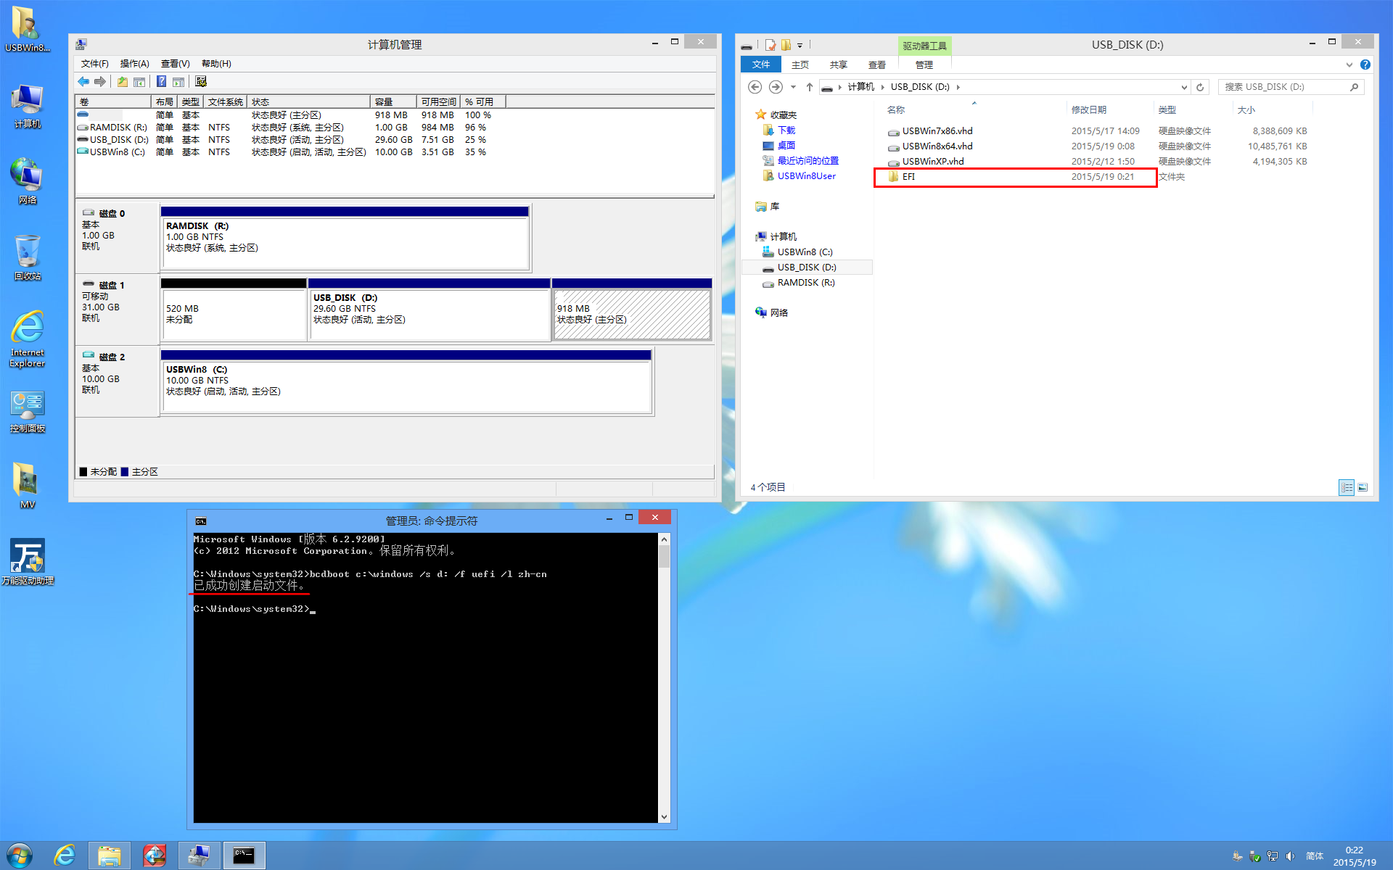Viewport: 1393px width, 870px height.
Task: Open File Explorer taskbar button
Action: coord(110,855)
